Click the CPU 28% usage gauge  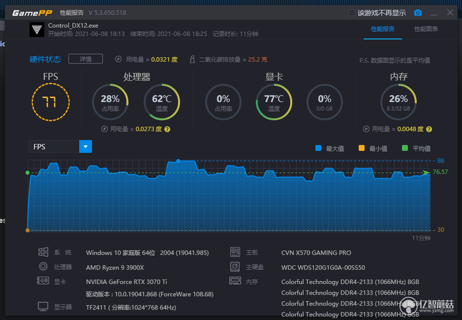(110, 102)
